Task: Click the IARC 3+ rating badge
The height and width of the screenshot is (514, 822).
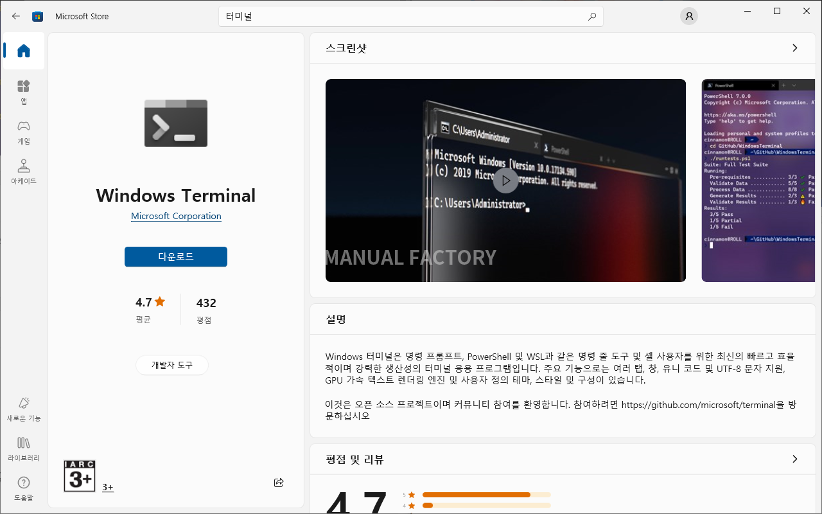Action: tap(80, 476)
